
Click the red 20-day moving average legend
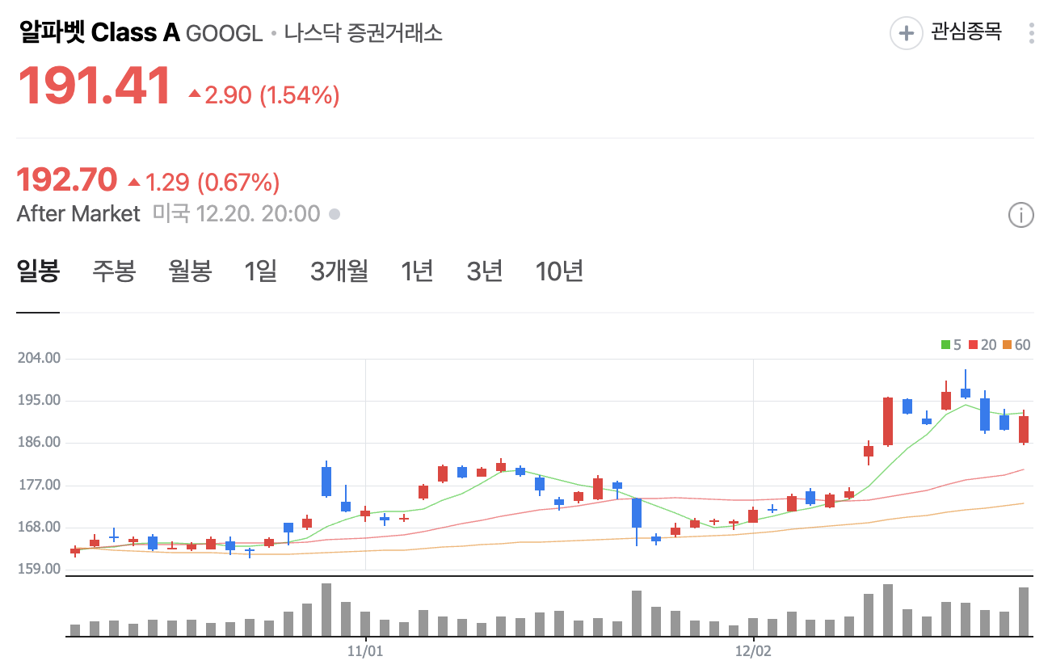(982, 345)
